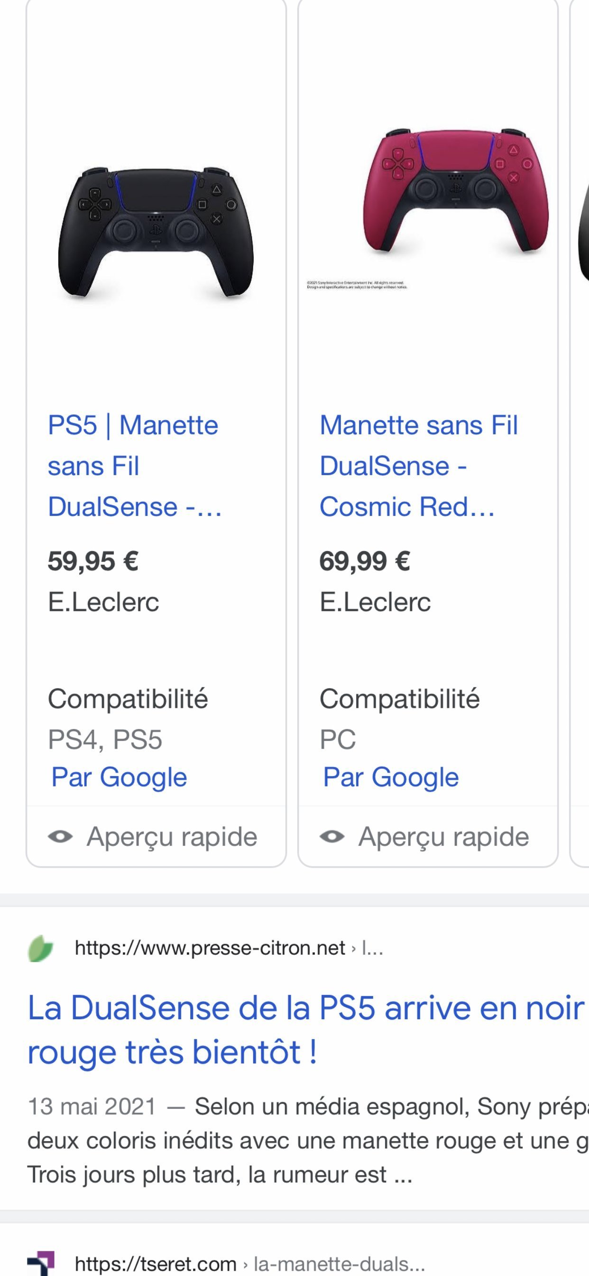Click Par Google under PC compatibility

[391, 777]
